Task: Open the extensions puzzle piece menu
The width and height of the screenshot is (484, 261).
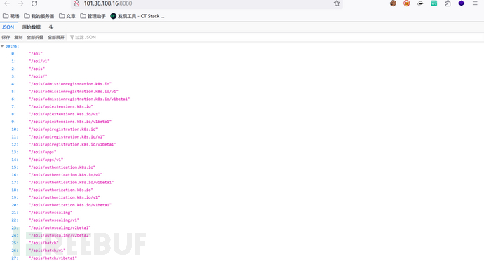Action: tap(448, 3)
